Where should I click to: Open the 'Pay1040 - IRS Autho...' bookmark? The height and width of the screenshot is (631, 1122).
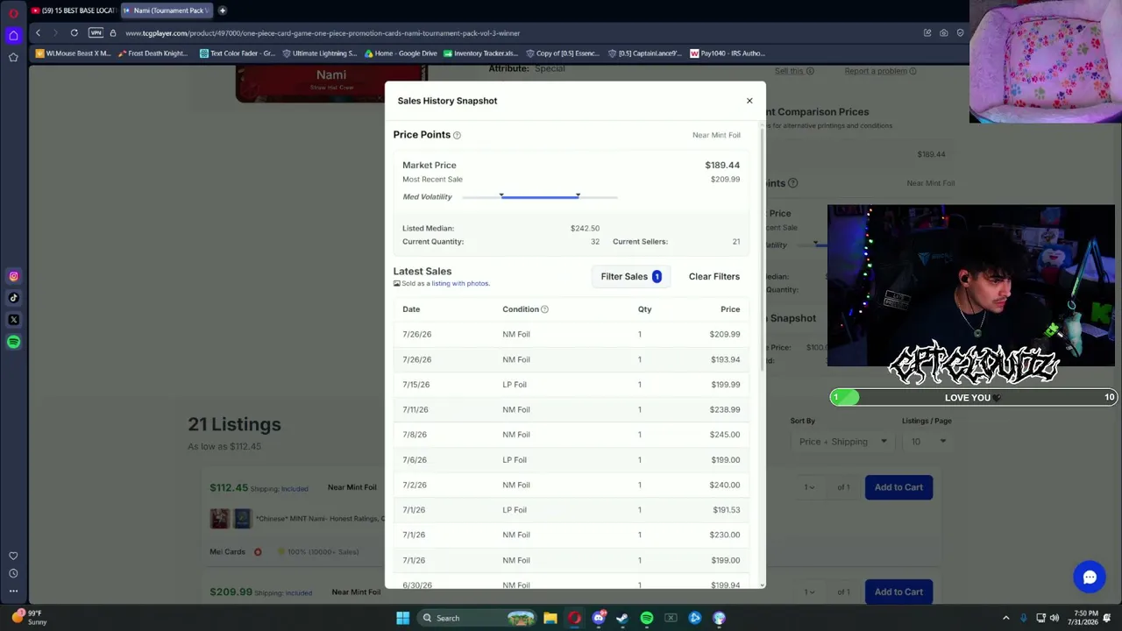(x=728, y=53)
